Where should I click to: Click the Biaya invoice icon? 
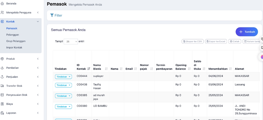click(3, 104)
